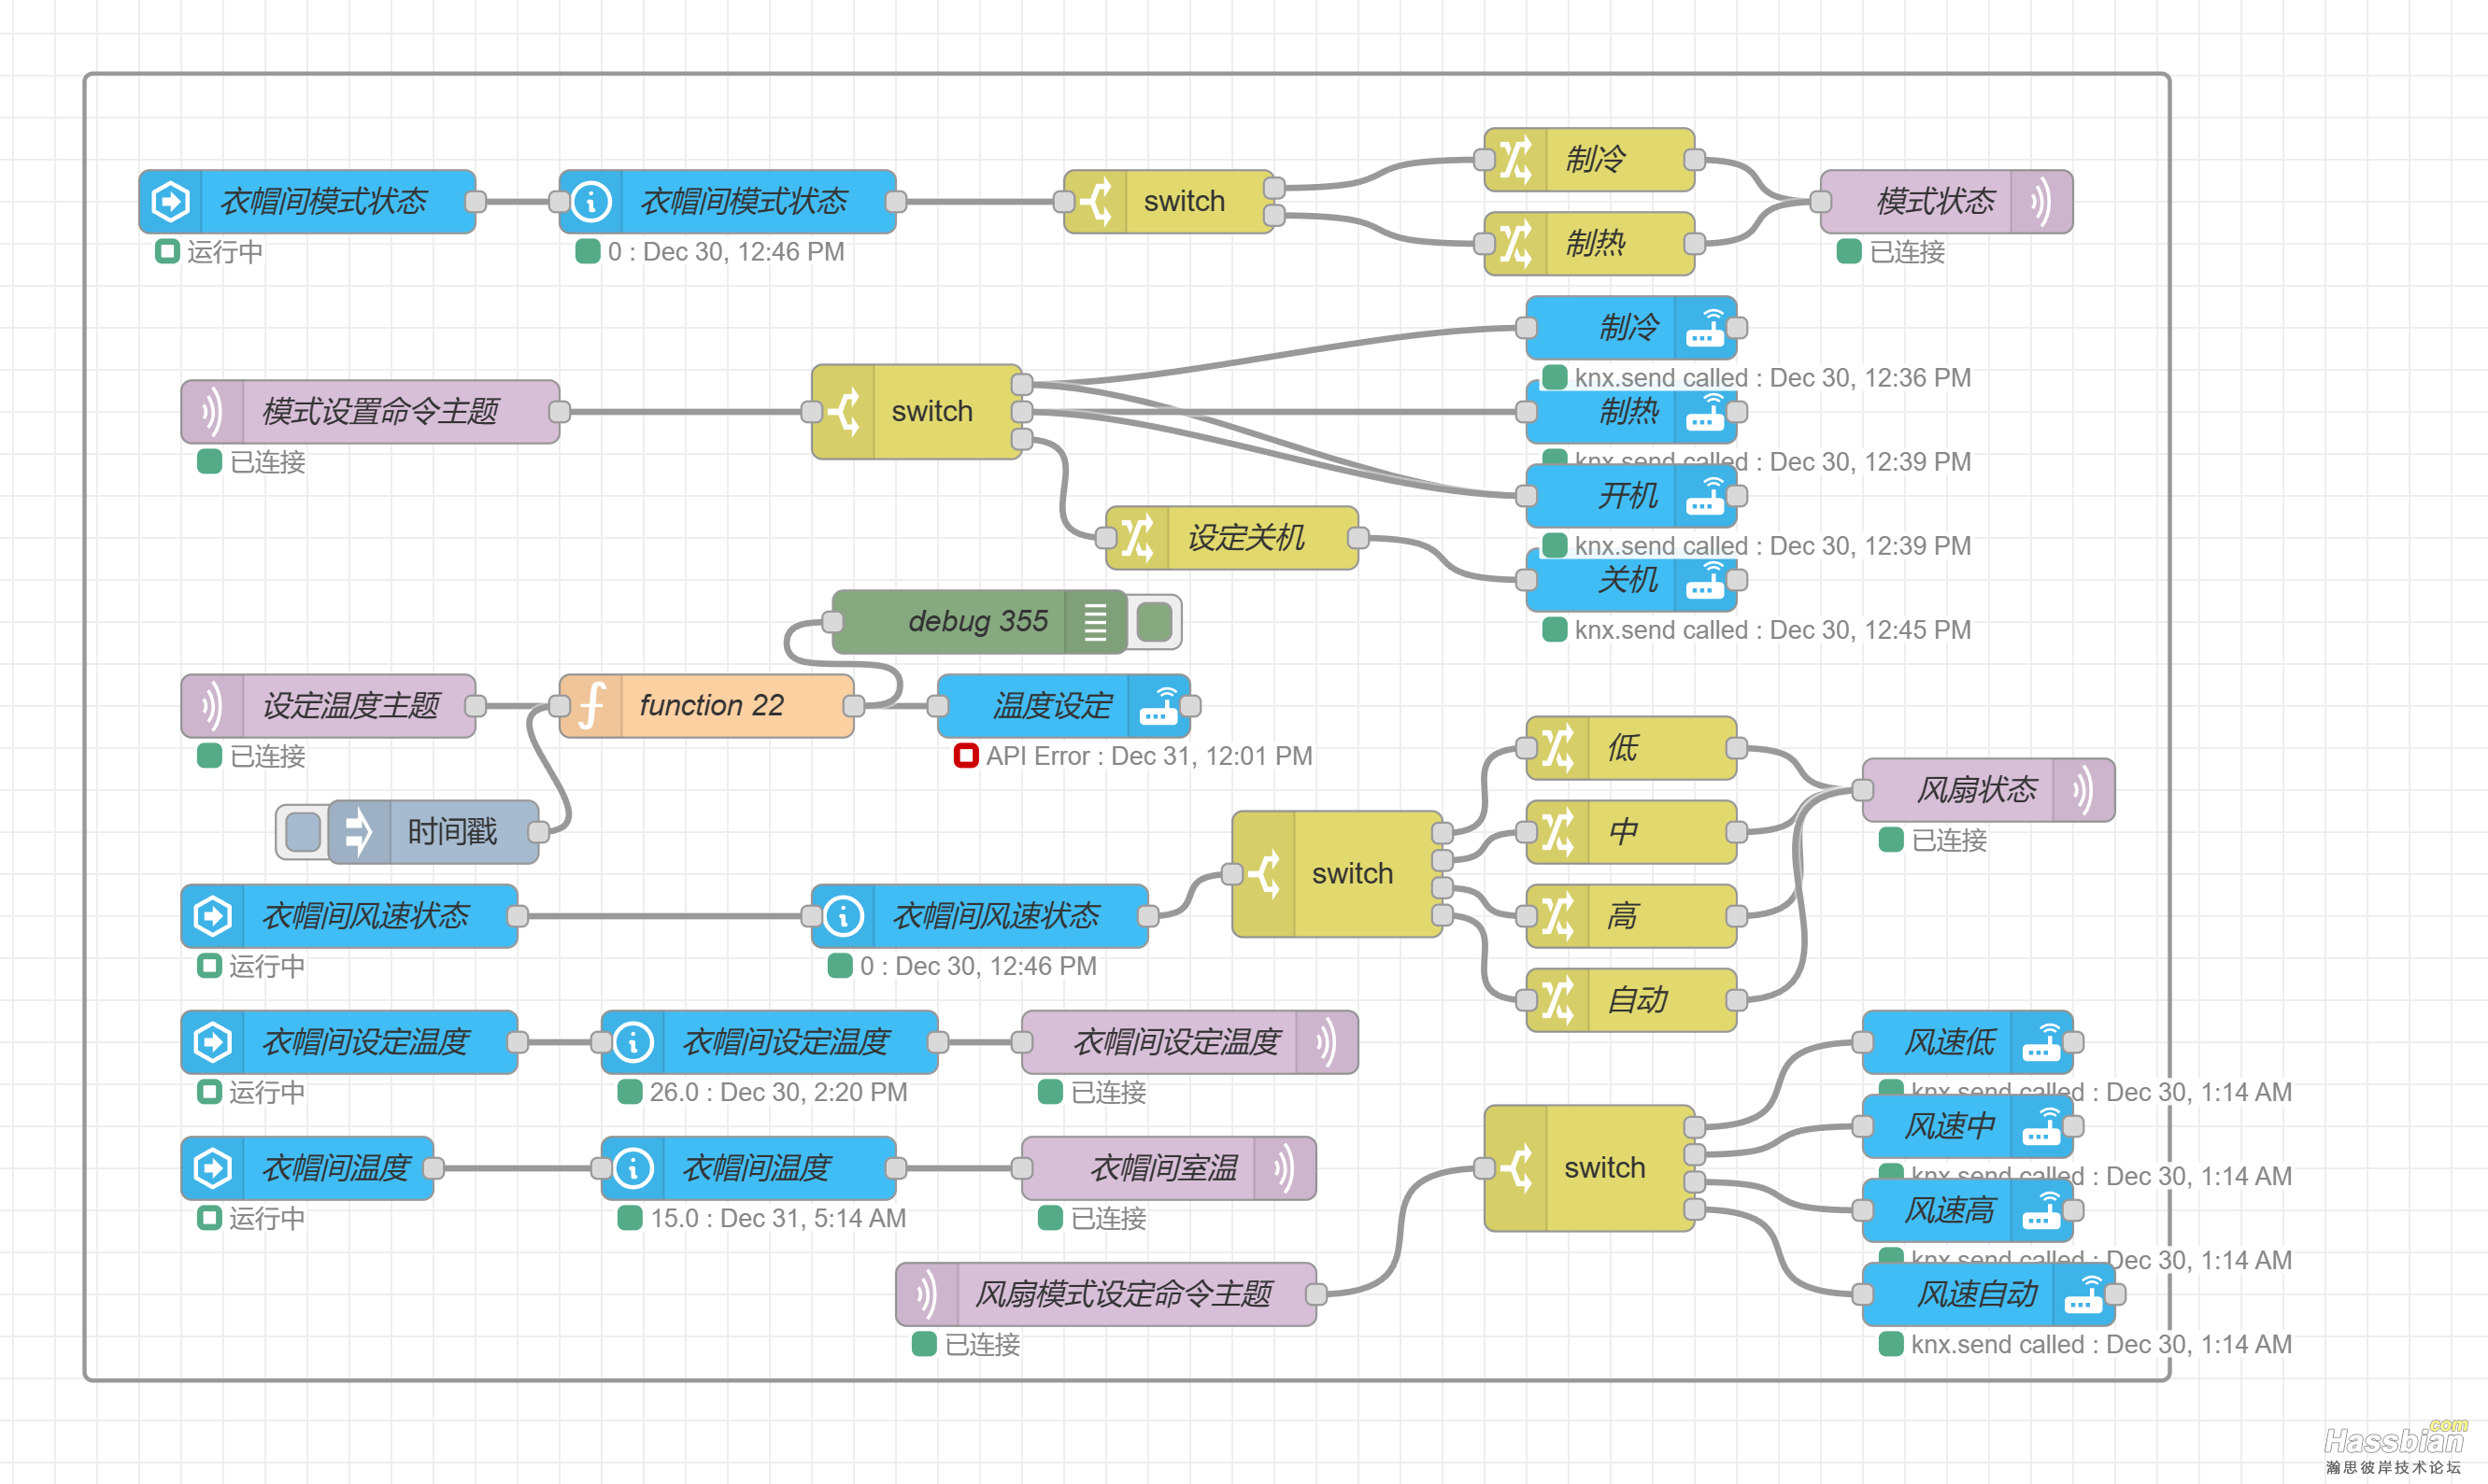Toggle the debug 355 node enable button
The width and height of the screenshot is (2488, 1484).
pos(1155,622)
